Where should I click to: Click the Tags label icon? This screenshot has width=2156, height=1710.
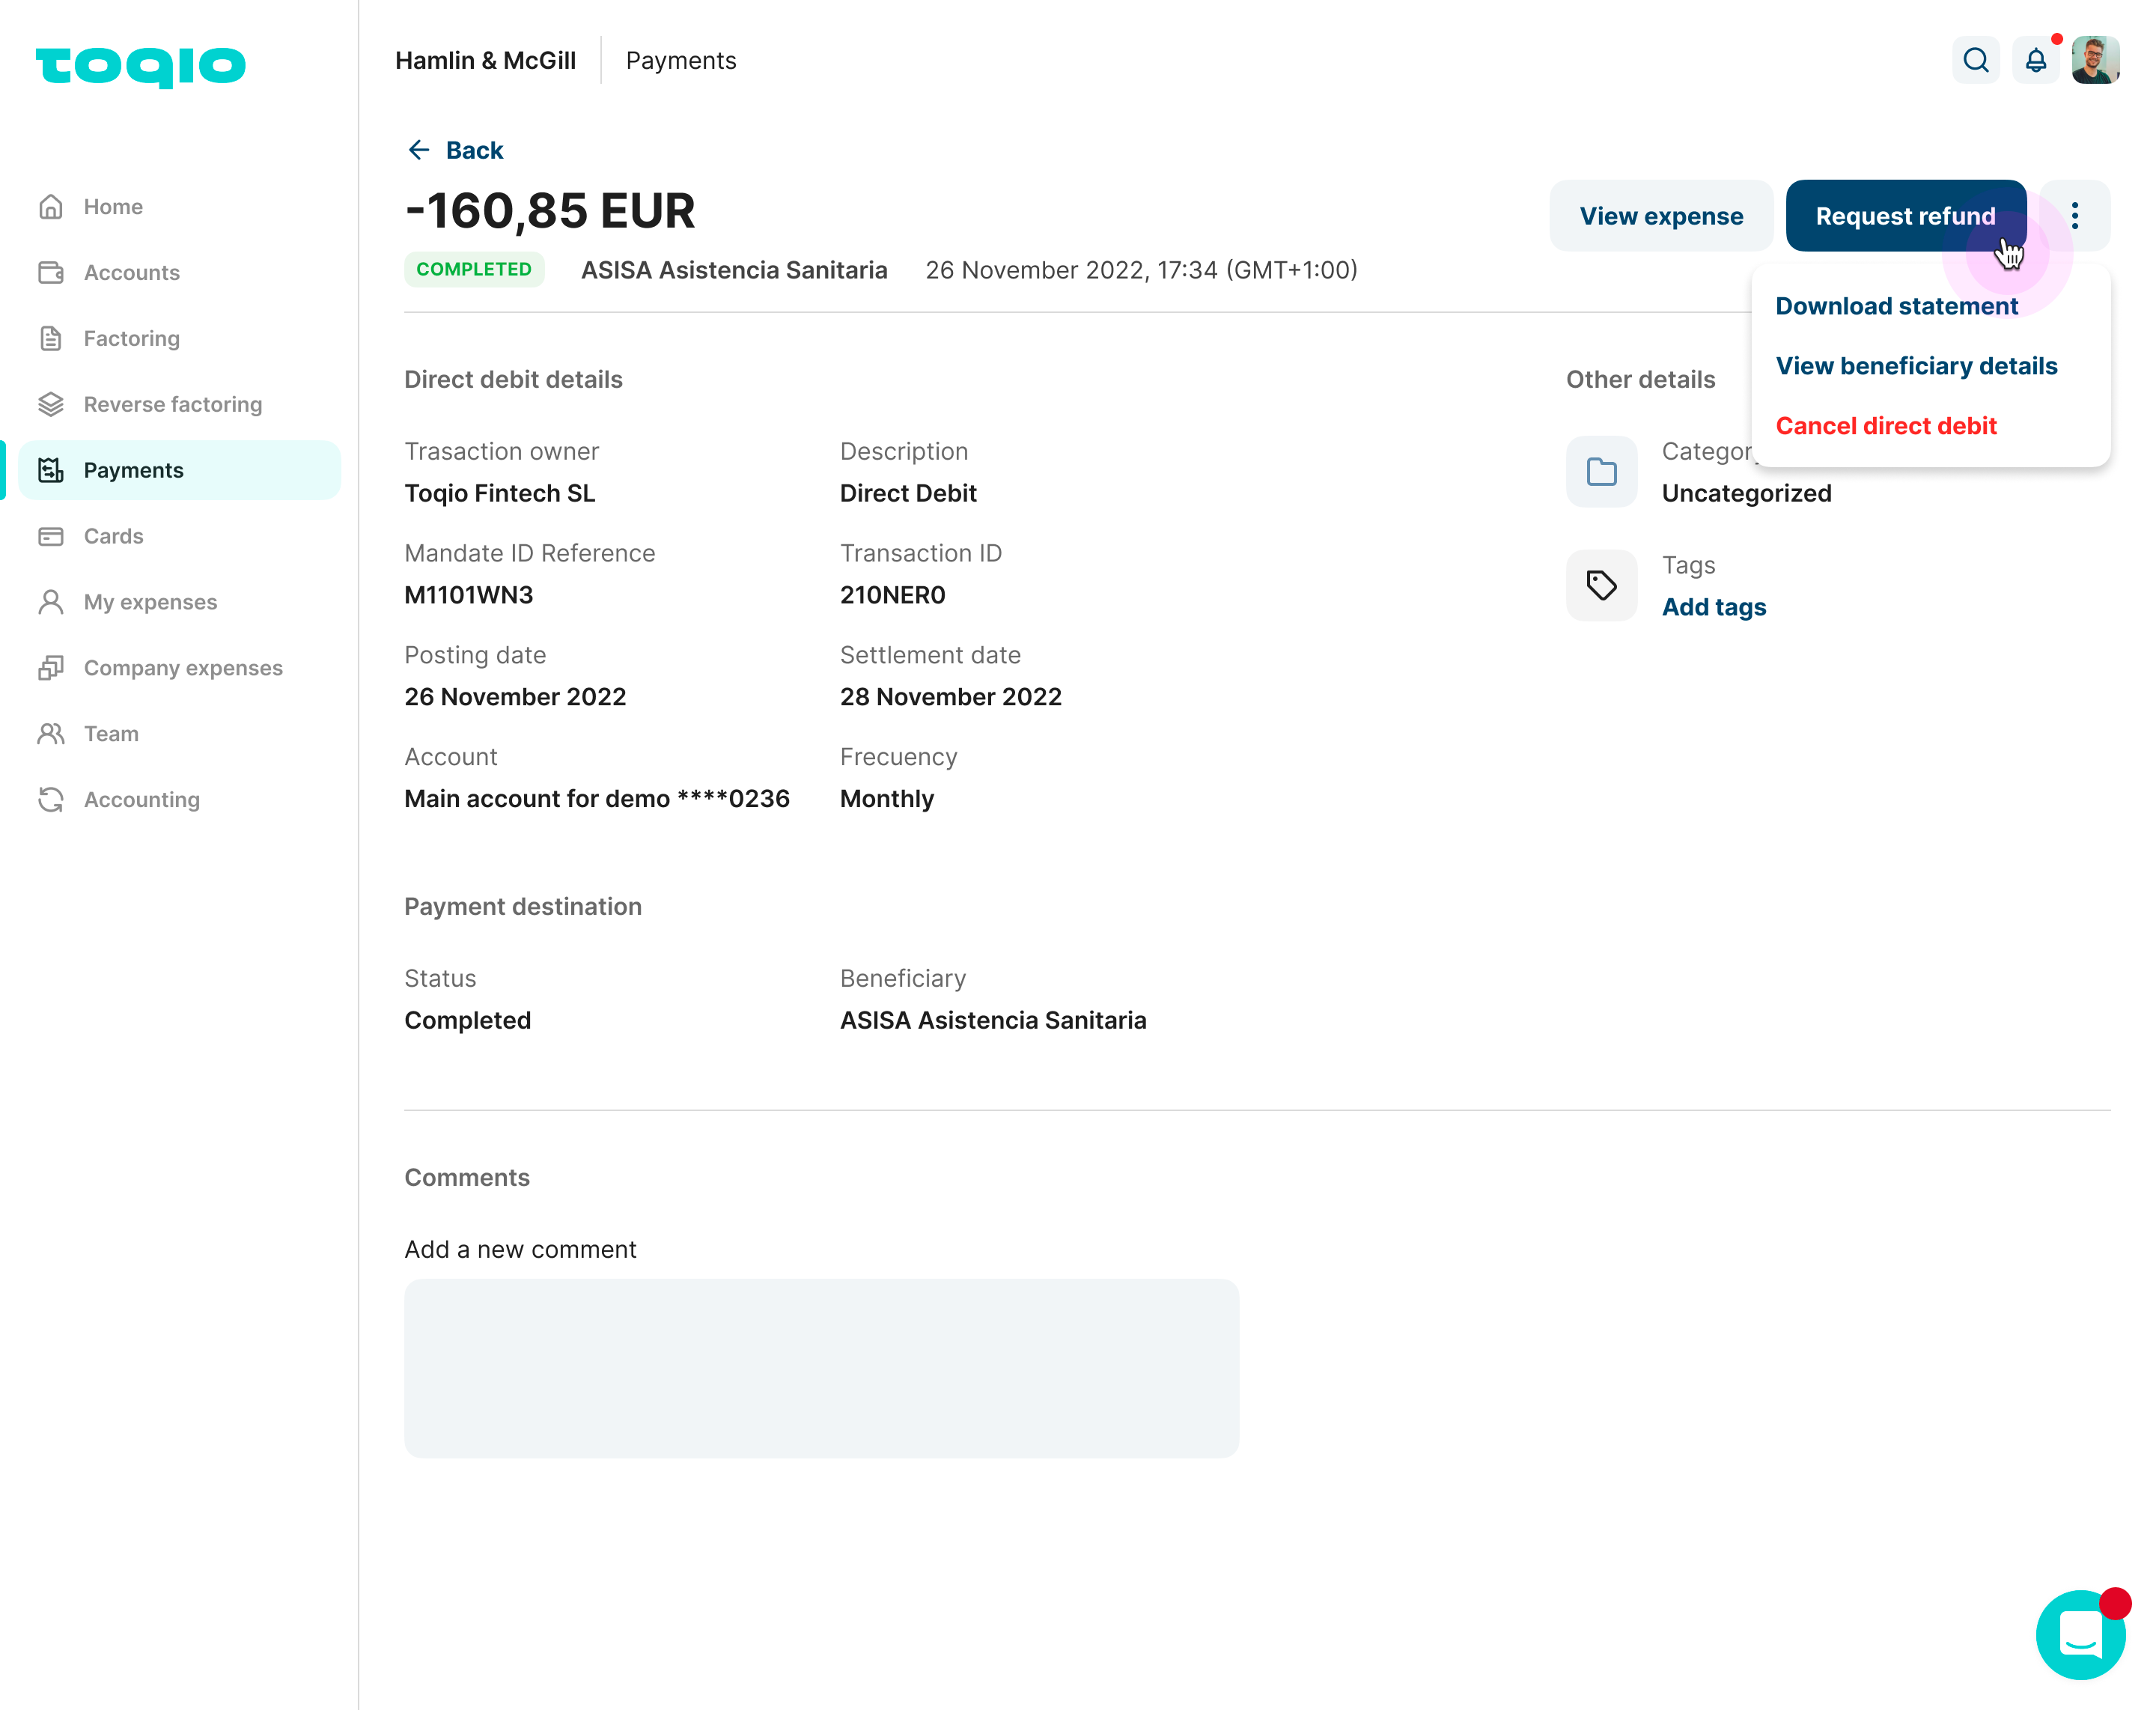point(1601,585)
